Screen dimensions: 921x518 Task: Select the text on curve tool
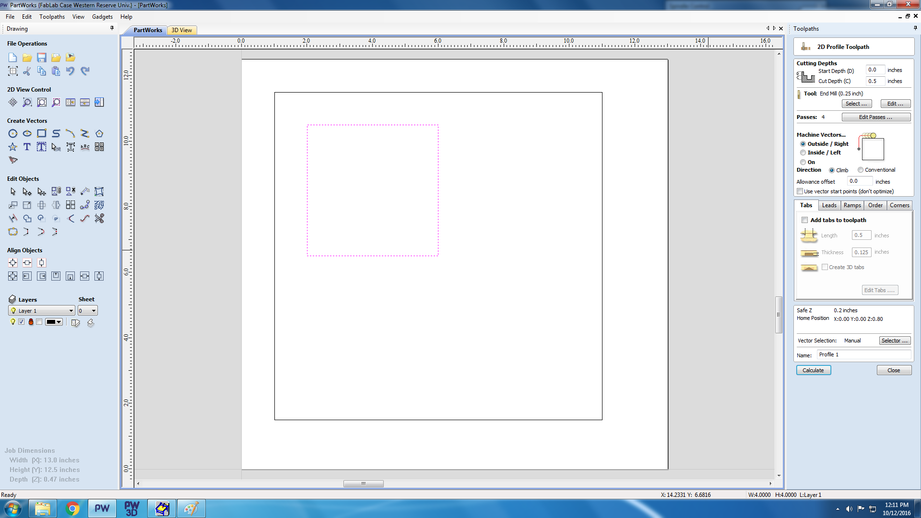(x=85, y=147)
